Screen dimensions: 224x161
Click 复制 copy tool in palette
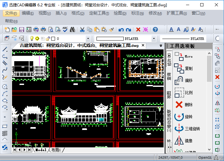click(184, 68)
